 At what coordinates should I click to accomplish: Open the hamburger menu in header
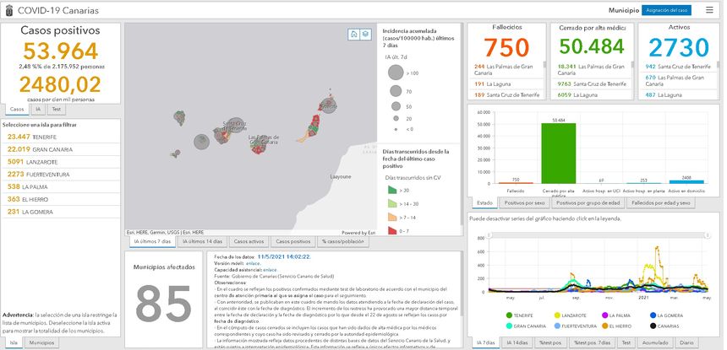709,10
